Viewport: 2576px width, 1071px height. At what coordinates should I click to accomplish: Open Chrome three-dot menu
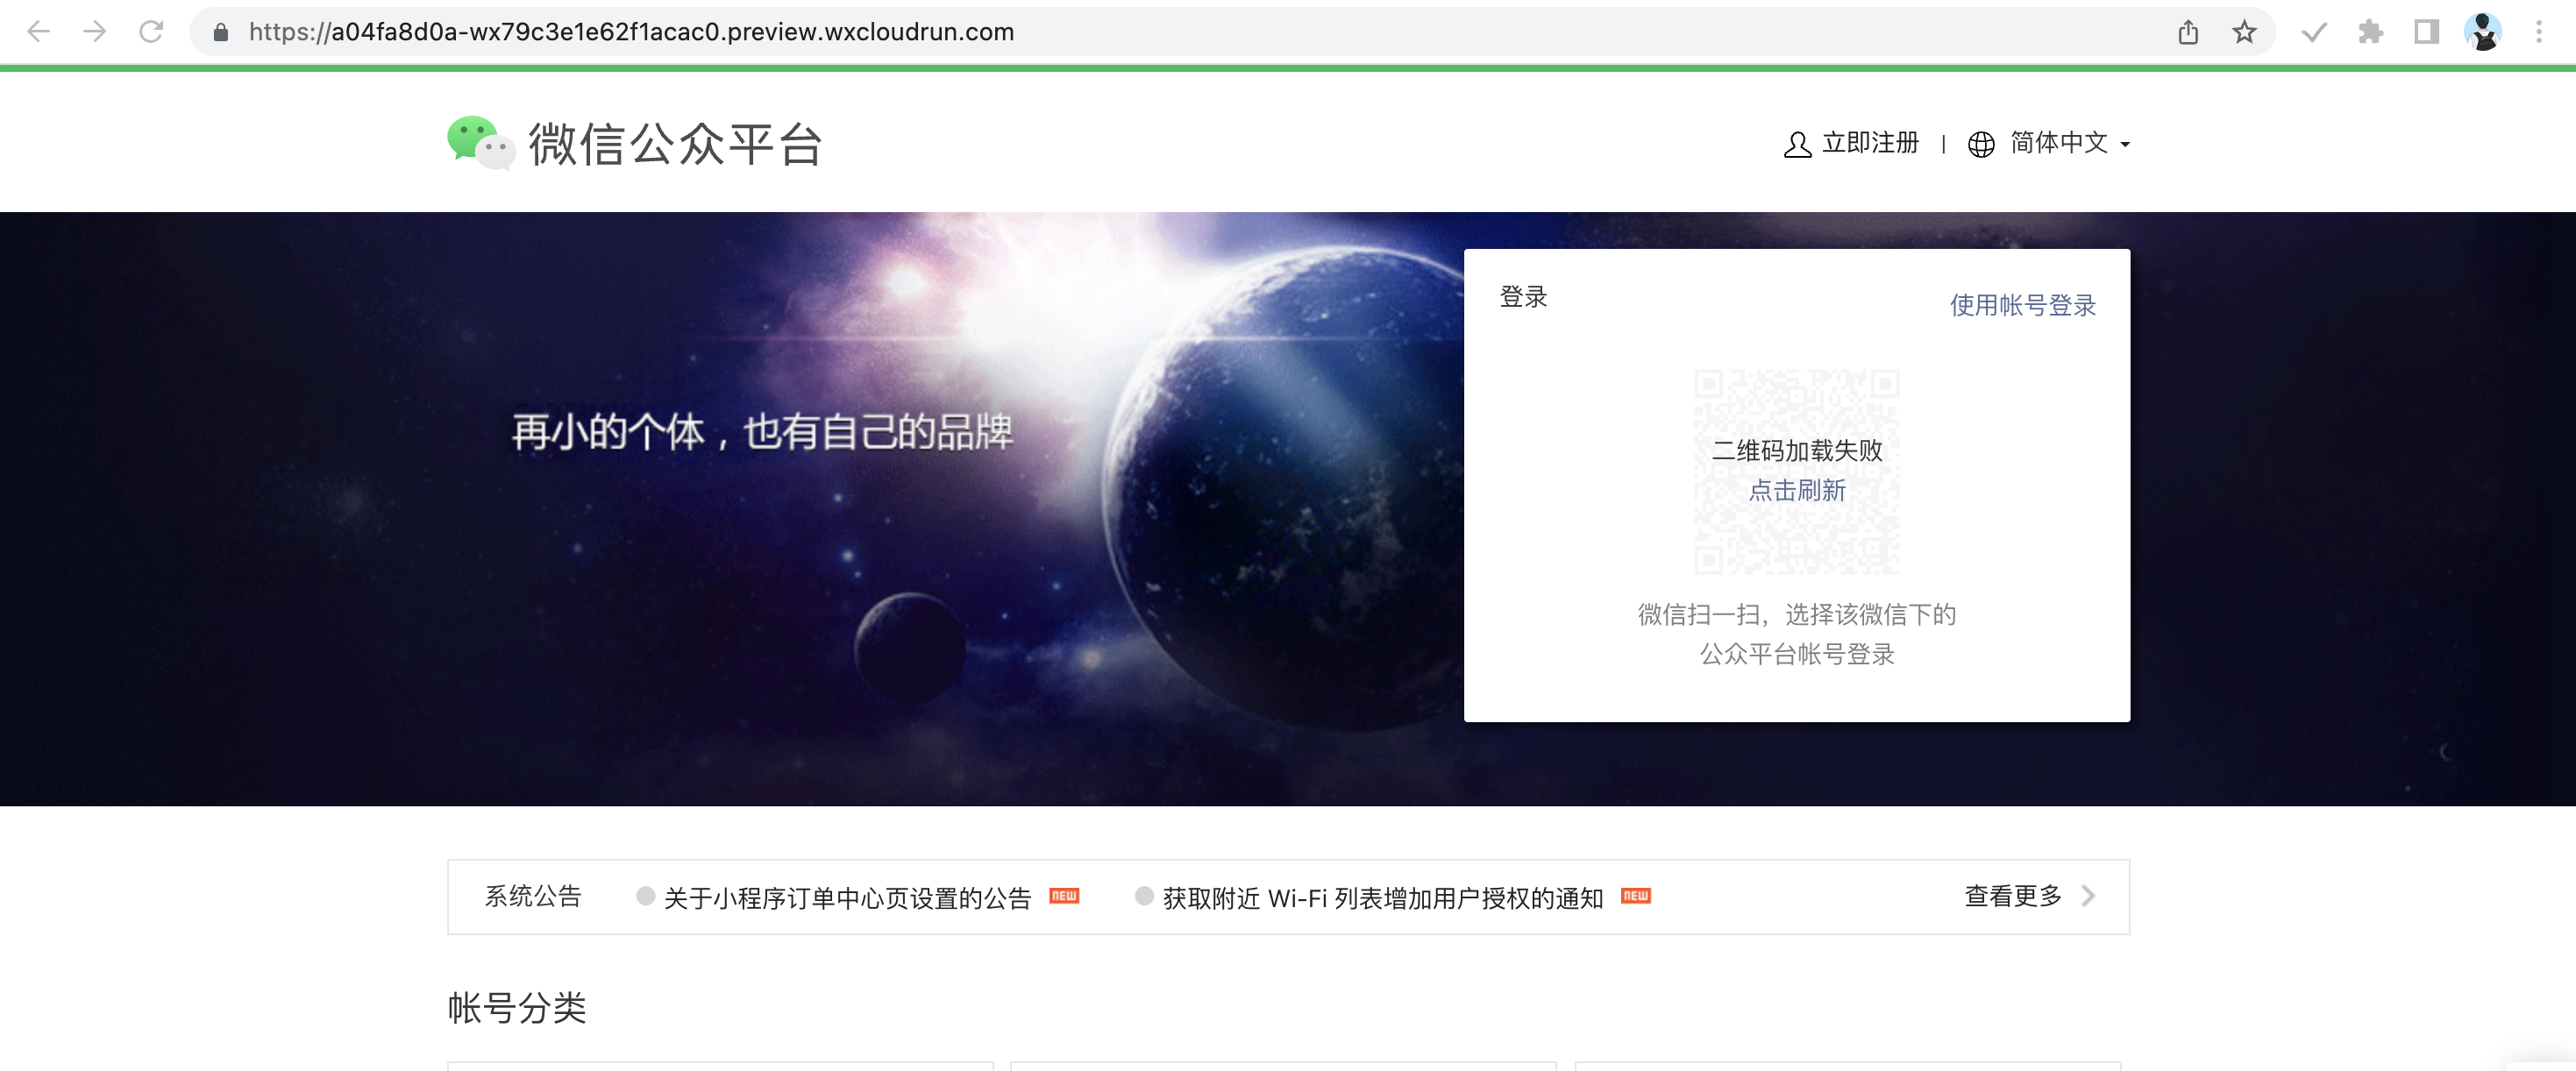2538,32
